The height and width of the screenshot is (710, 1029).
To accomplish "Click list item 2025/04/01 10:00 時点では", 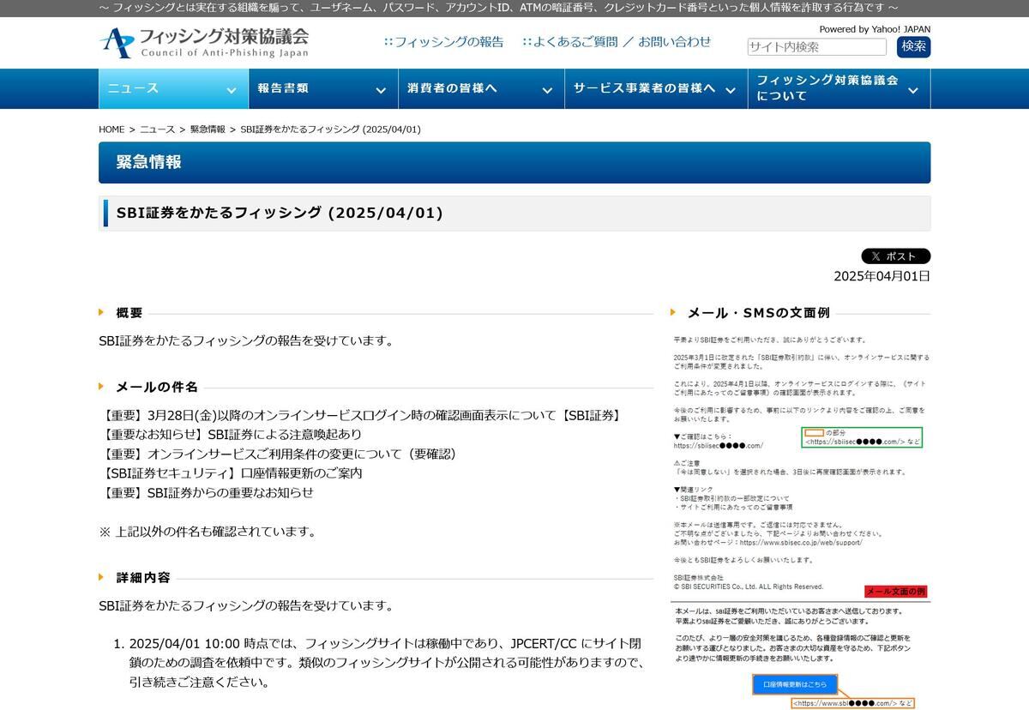I will pyautogui.click(x=385, y=663).
